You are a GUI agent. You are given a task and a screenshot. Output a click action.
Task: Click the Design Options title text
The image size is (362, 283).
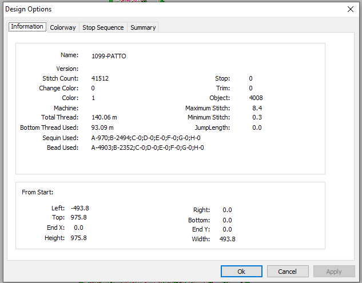(29, 9)
